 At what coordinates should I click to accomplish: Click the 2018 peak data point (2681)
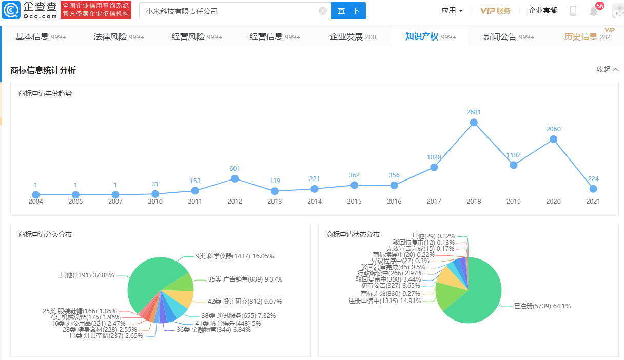coord(474,123)
